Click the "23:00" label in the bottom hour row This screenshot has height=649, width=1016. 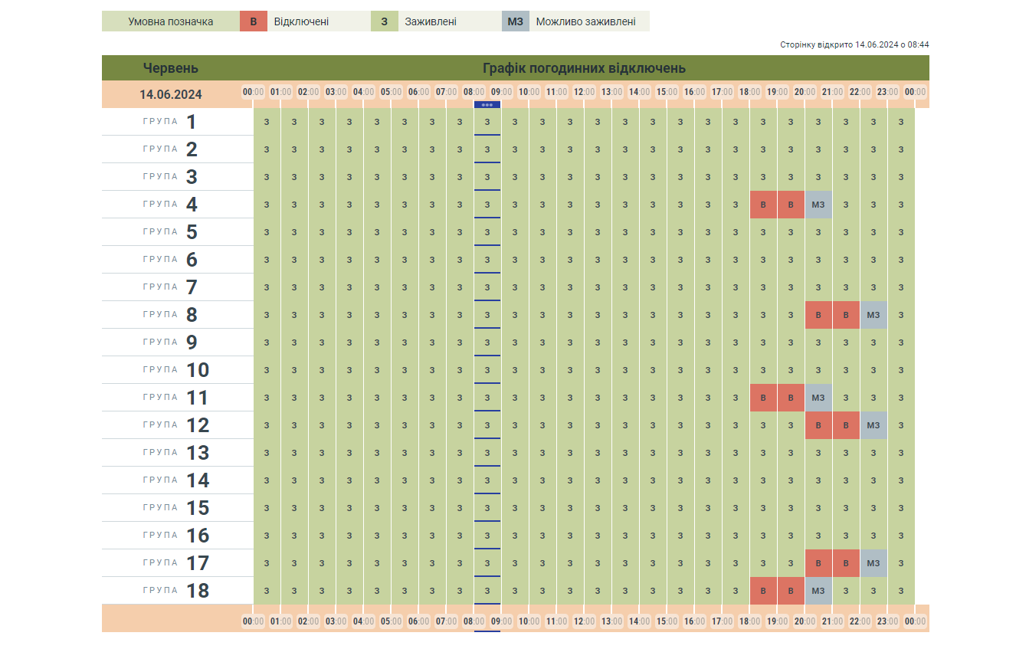click(x=887, y=621)
